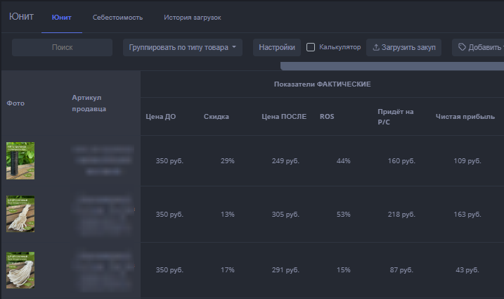Image resolution: width=504 pixels, height=299 pixels.
Task: Select the Юнит tab
Action: [x=61, y=17]
